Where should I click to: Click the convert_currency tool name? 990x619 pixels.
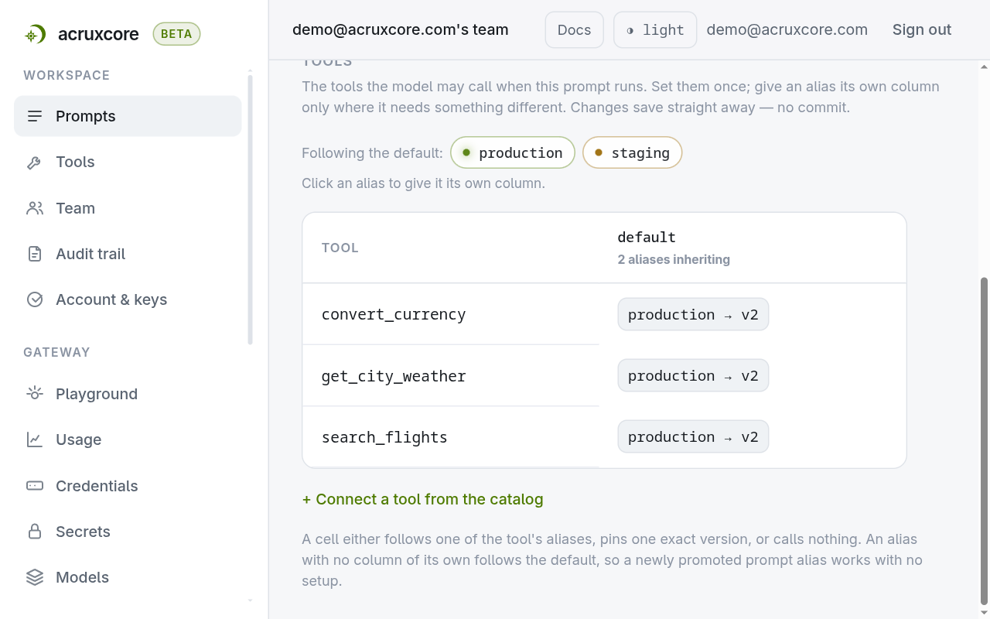point(394,314)
